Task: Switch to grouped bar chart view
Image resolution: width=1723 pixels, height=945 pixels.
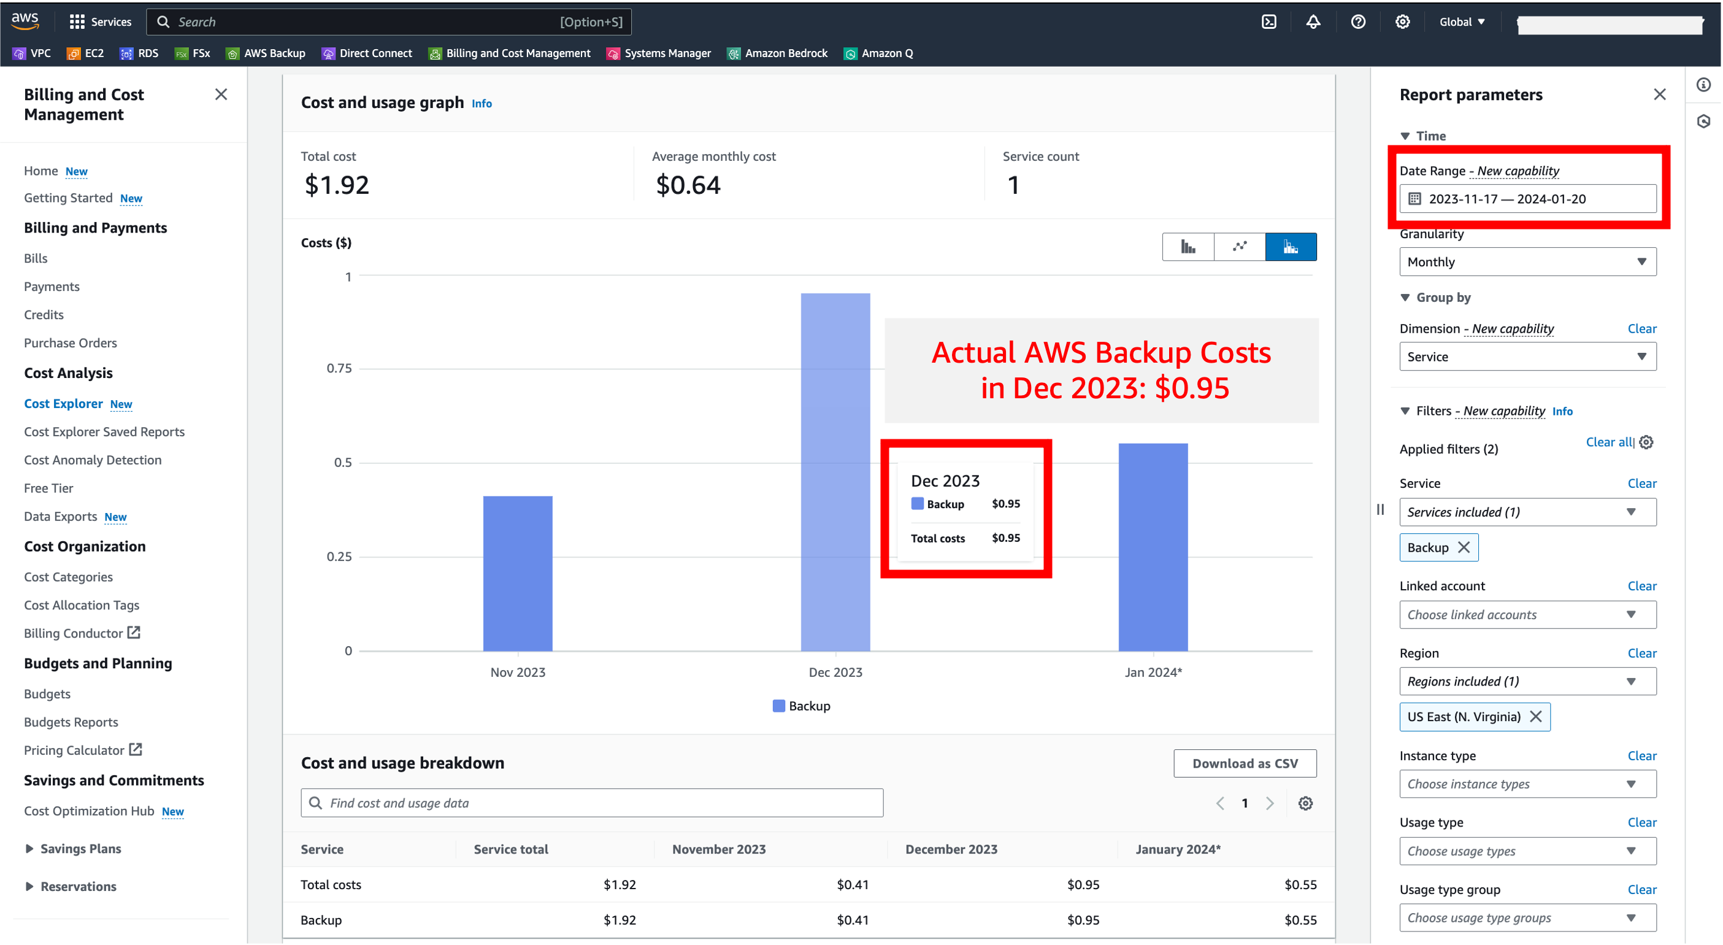Action: 1188,246
